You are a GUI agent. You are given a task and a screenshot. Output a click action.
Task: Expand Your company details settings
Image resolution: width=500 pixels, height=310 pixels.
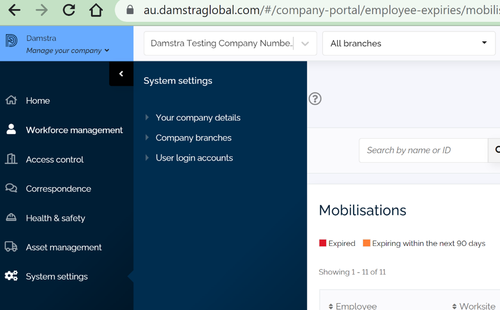(x=198, y=118)
